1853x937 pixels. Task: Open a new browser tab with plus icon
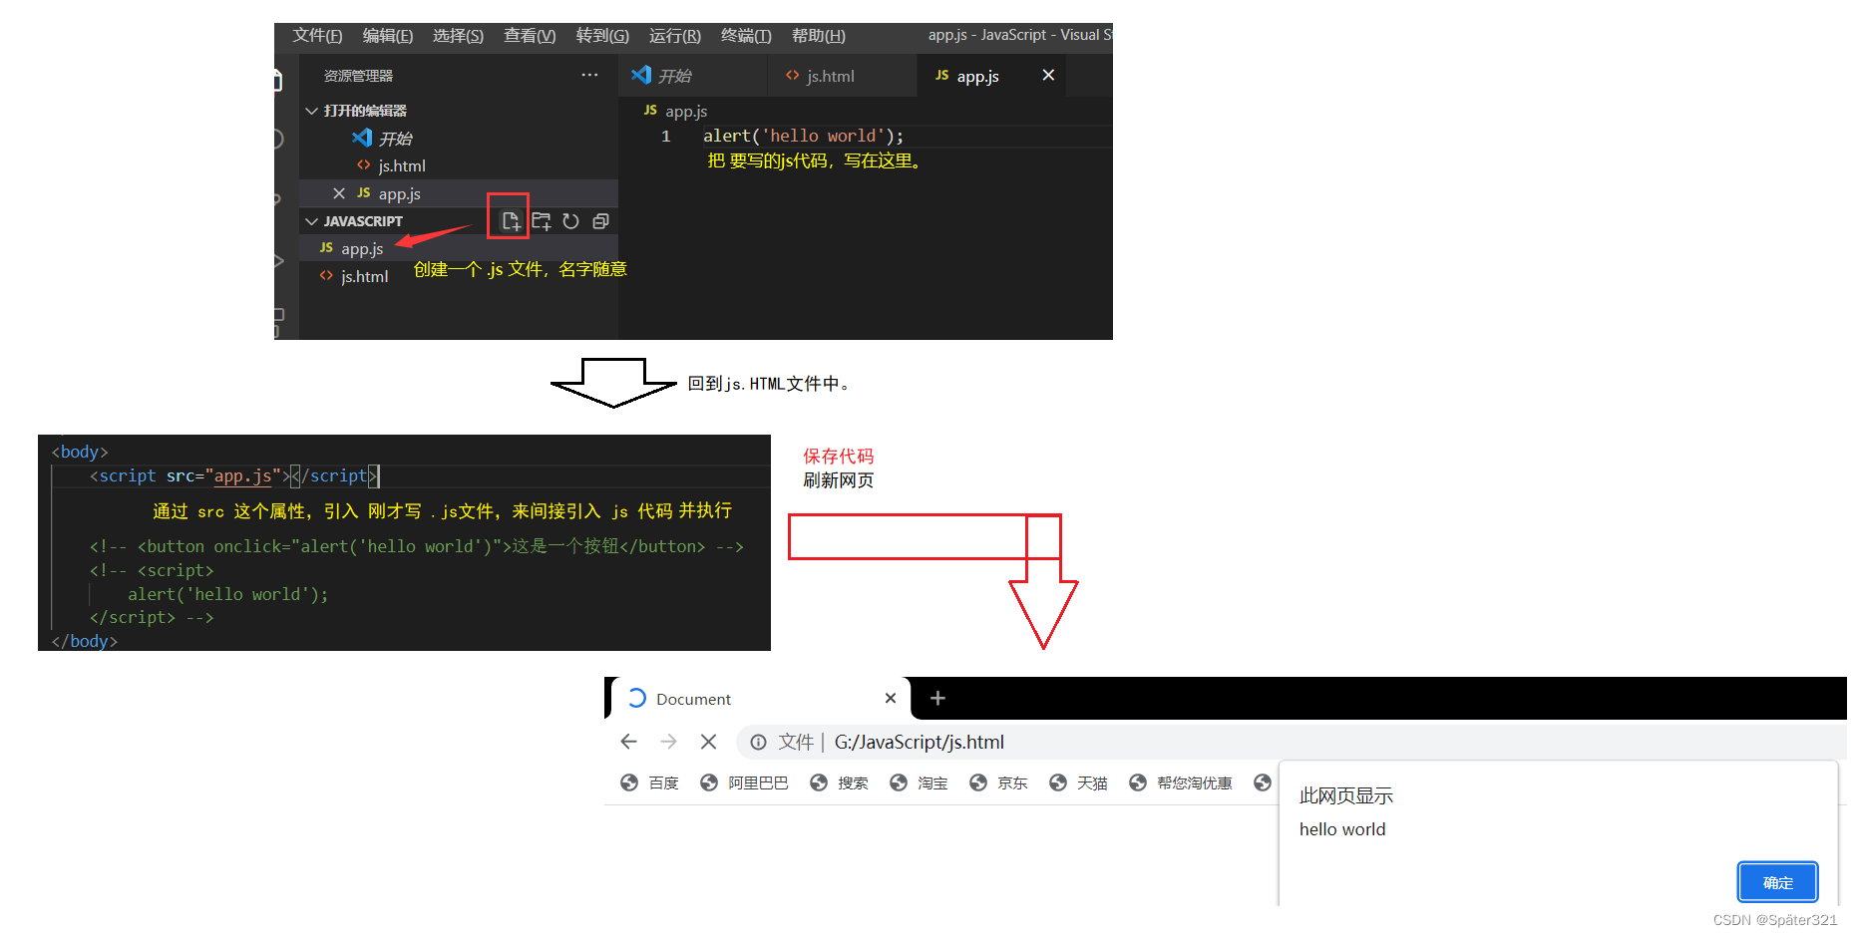point(937,698)
